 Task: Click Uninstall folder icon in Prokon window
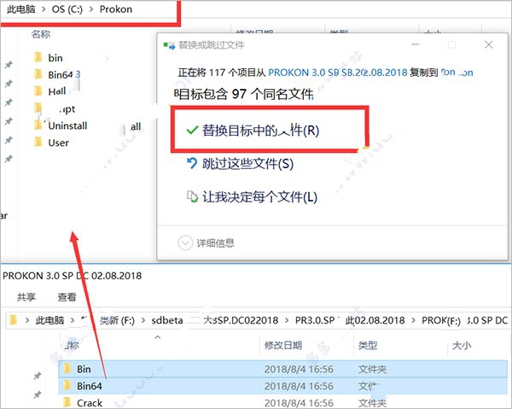click(x=38, y=126)
